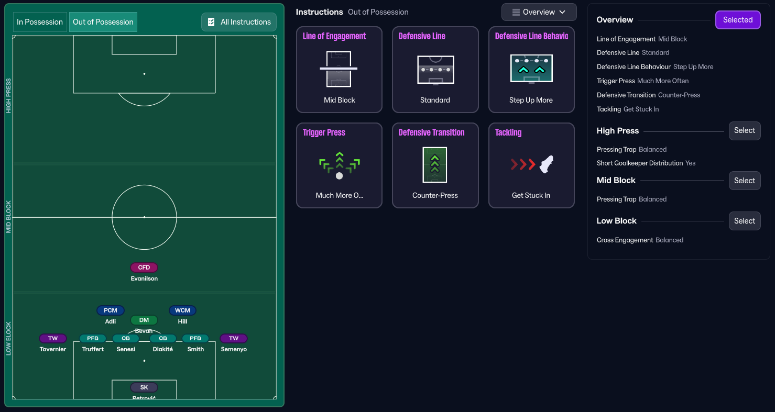Screen dimensions: 775x412
Task: Click the Get Stuck In tackling icon
Action: (x=531, y=165)
